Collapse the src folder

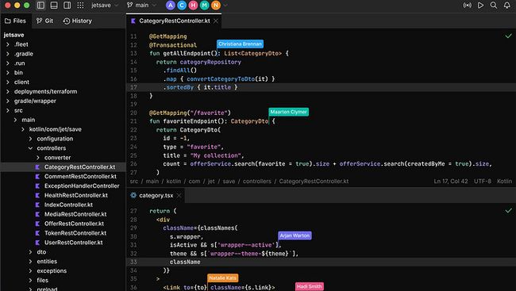(x=8, y=110)
